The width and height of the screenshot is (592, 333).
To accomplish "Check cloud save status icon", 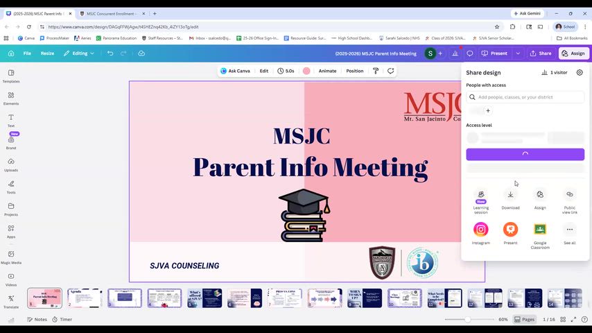I will (141, 53).
